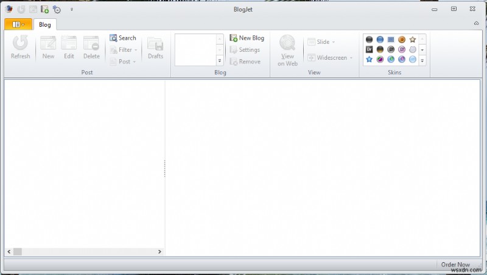Click the Skins gallery scroll-down arrow
487x275 pixels.
422,50
